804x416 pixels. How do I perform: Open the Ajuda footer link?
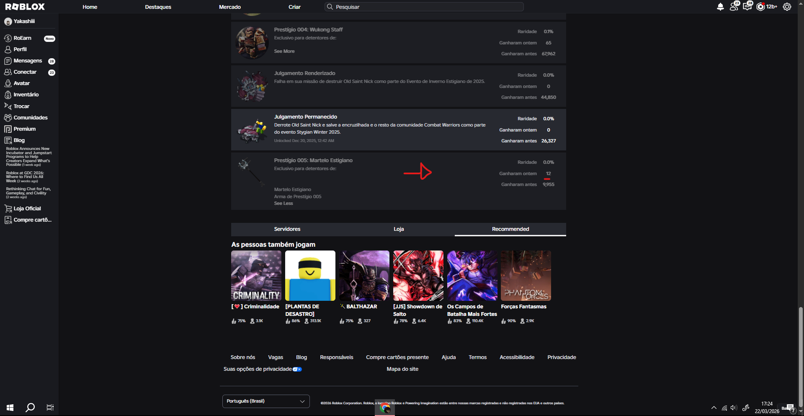448,357
